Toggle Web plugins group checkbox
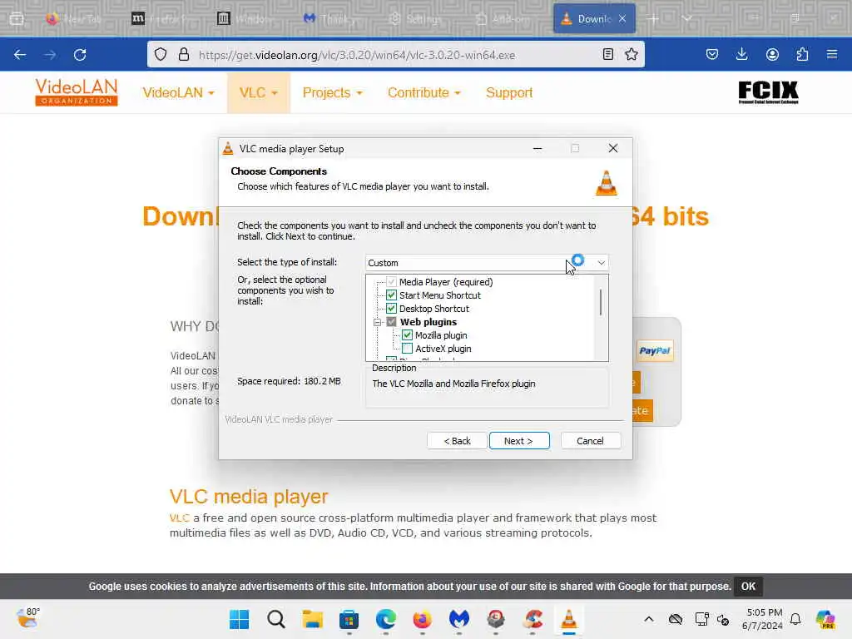 (391, 322)
